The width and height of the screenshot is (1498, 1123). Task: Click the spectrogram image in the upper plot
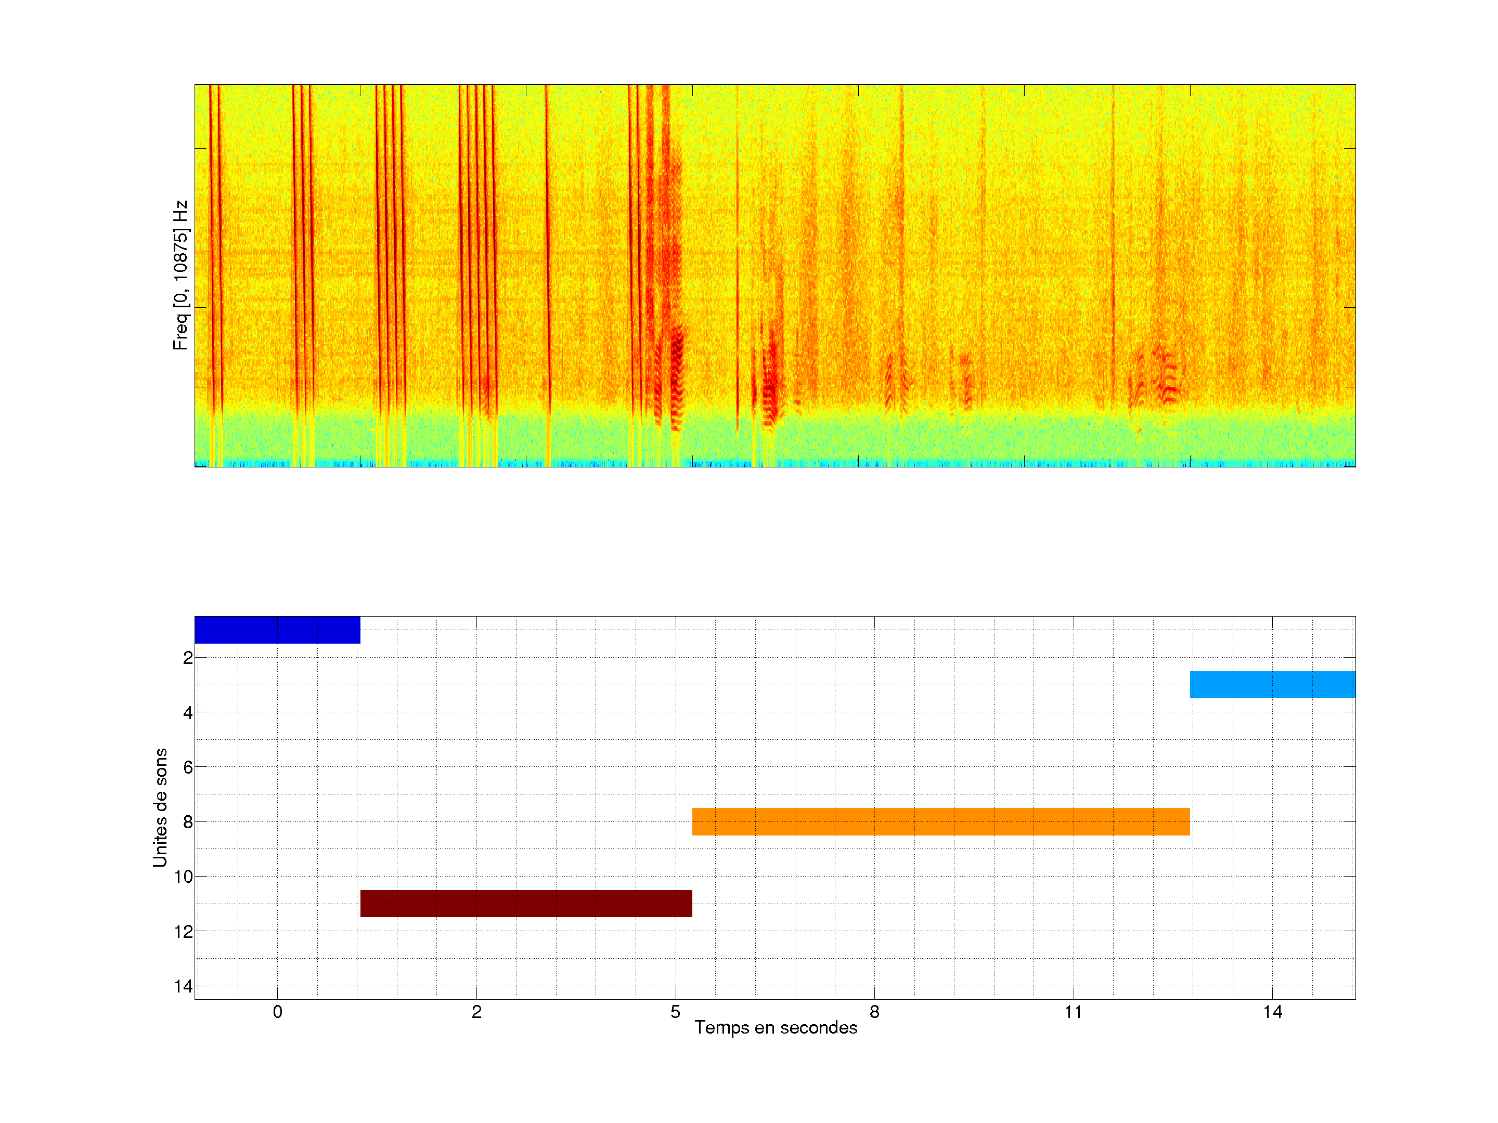774,276
